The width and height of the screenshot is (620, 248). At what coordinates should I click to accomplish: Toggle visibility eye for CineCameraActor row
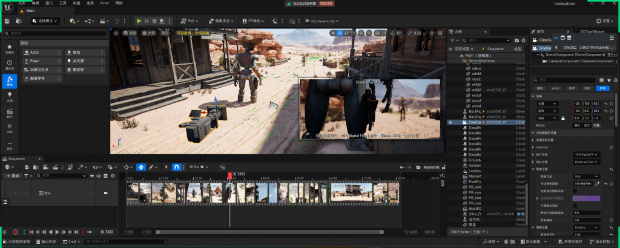[450, 122]
